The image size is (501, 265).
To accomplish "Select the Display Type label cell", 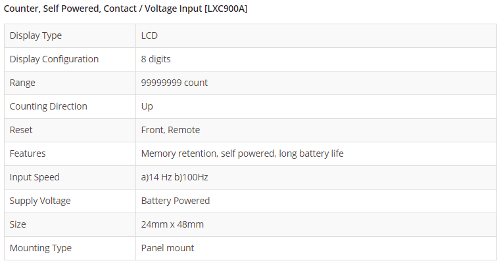I will coord(36,35).
